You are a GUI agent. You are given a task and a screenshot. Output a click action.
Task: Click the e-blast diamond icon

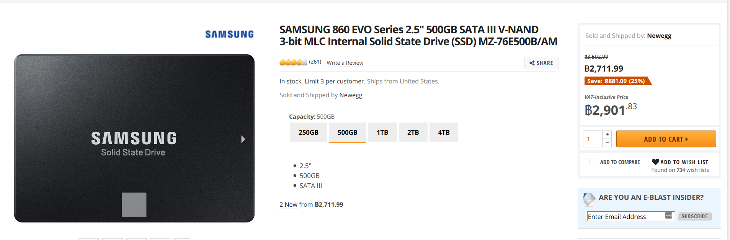click(x=589, y=199)
